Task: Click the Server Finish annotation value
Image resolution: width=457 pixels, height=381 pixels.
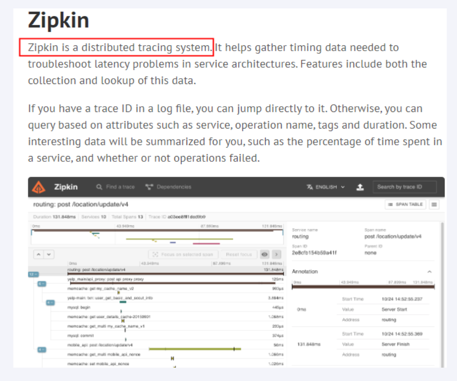Action: (396, 344)
